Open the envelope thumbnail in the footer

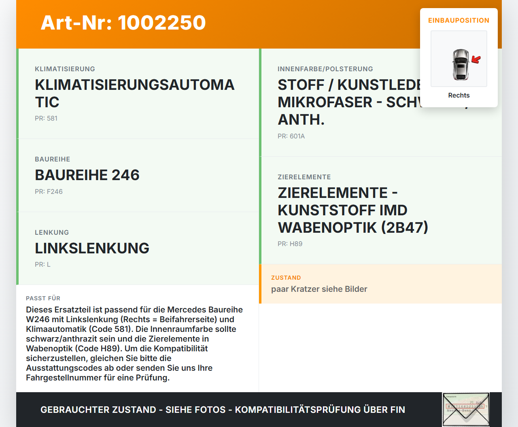(x=466, y=410)
